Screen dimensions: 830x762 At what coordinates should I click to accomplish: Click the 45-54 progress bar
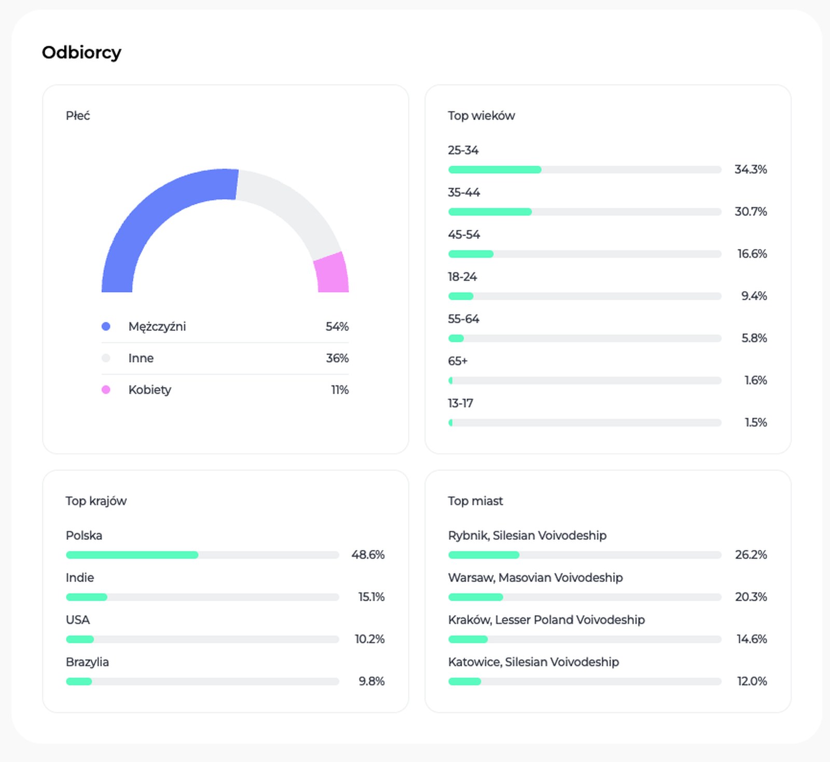coord(585,254)
